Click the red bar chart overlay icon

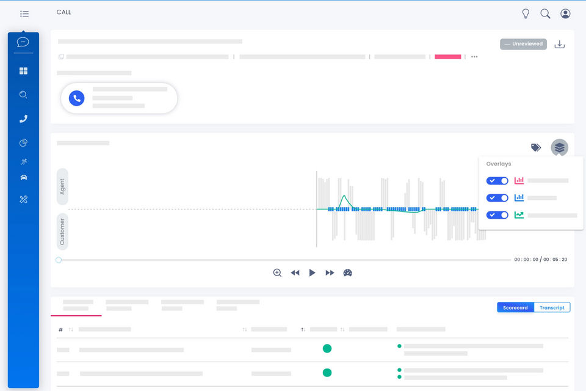point(519,180)
